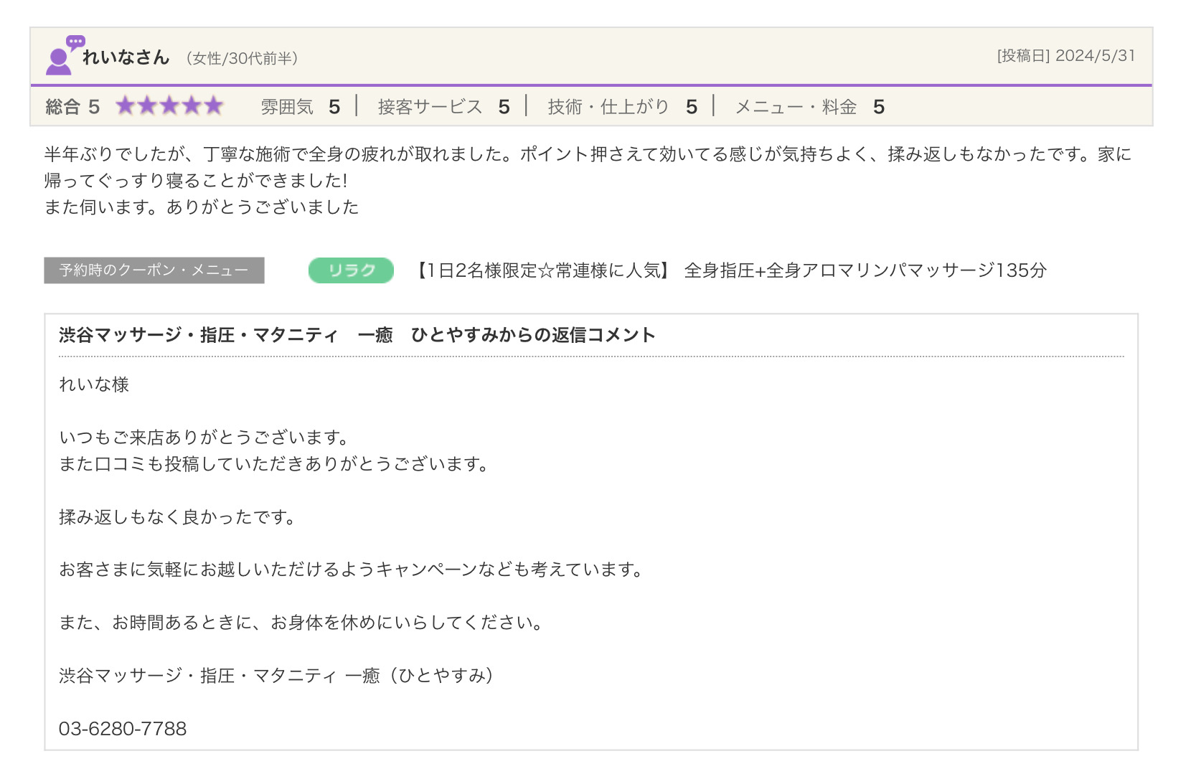The width and height of the screenshot is (1191, 769).
Task: Click the メニュー・料金 5 rating
Action: (810, 107)
